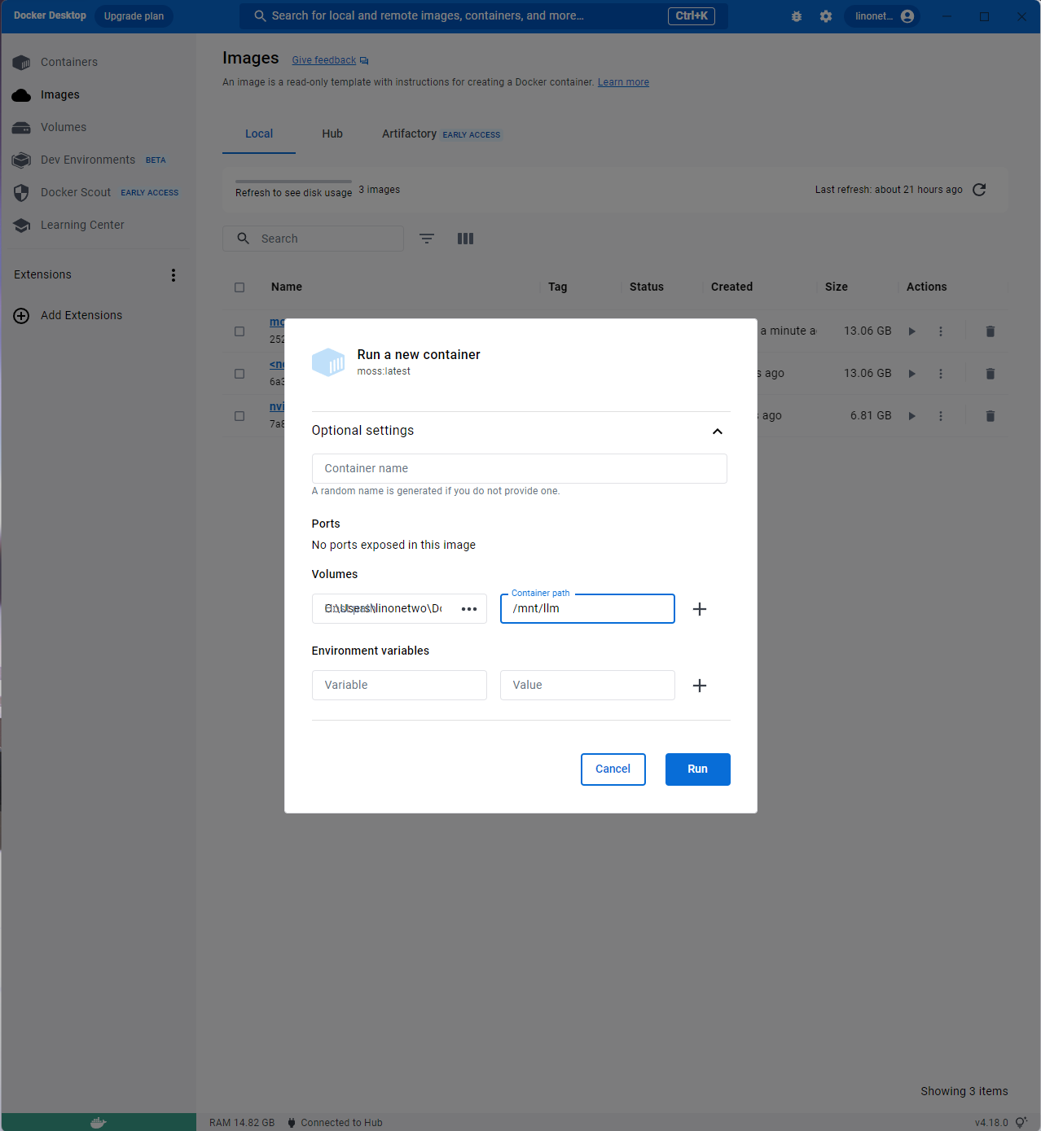Select Images in the sidebar
This screenshot has height=1131, width=1041.
coord(60,94)
